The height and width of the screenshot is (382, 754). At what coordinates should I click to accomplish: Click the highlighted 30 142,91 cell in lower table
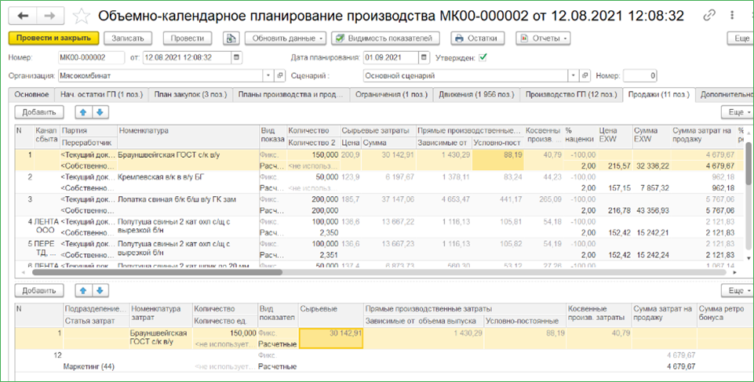point(331,338)
